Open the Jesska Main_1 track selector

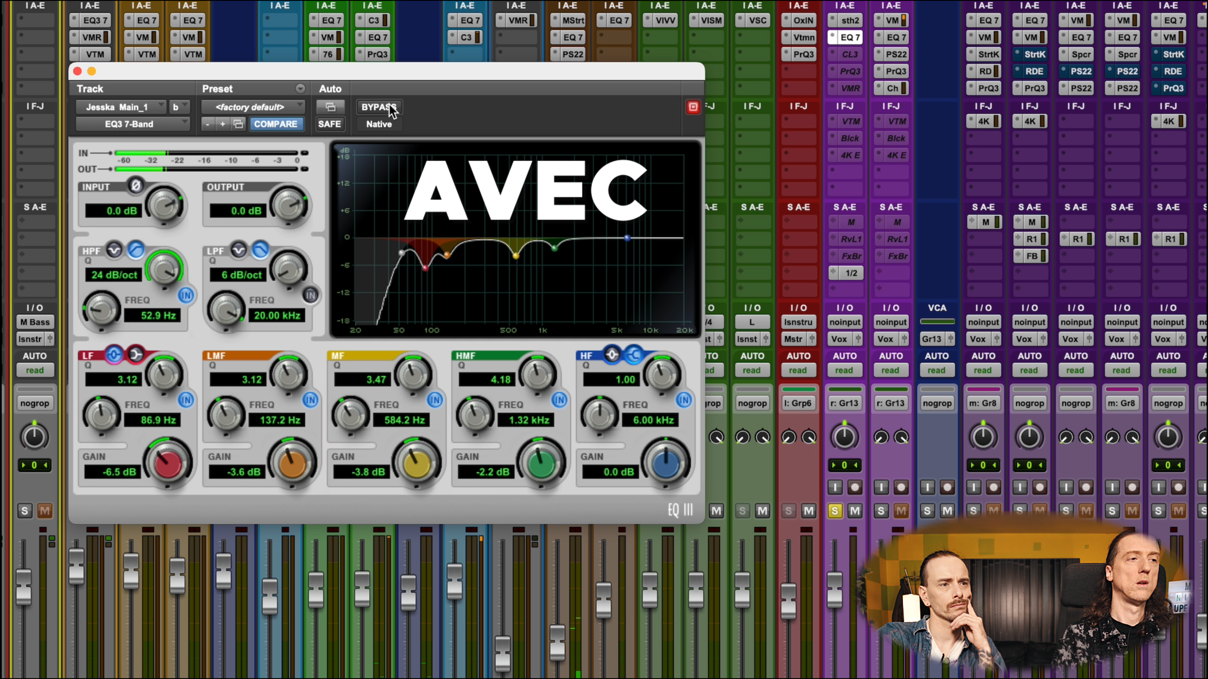pyautogui.click(x=120, y=107)
